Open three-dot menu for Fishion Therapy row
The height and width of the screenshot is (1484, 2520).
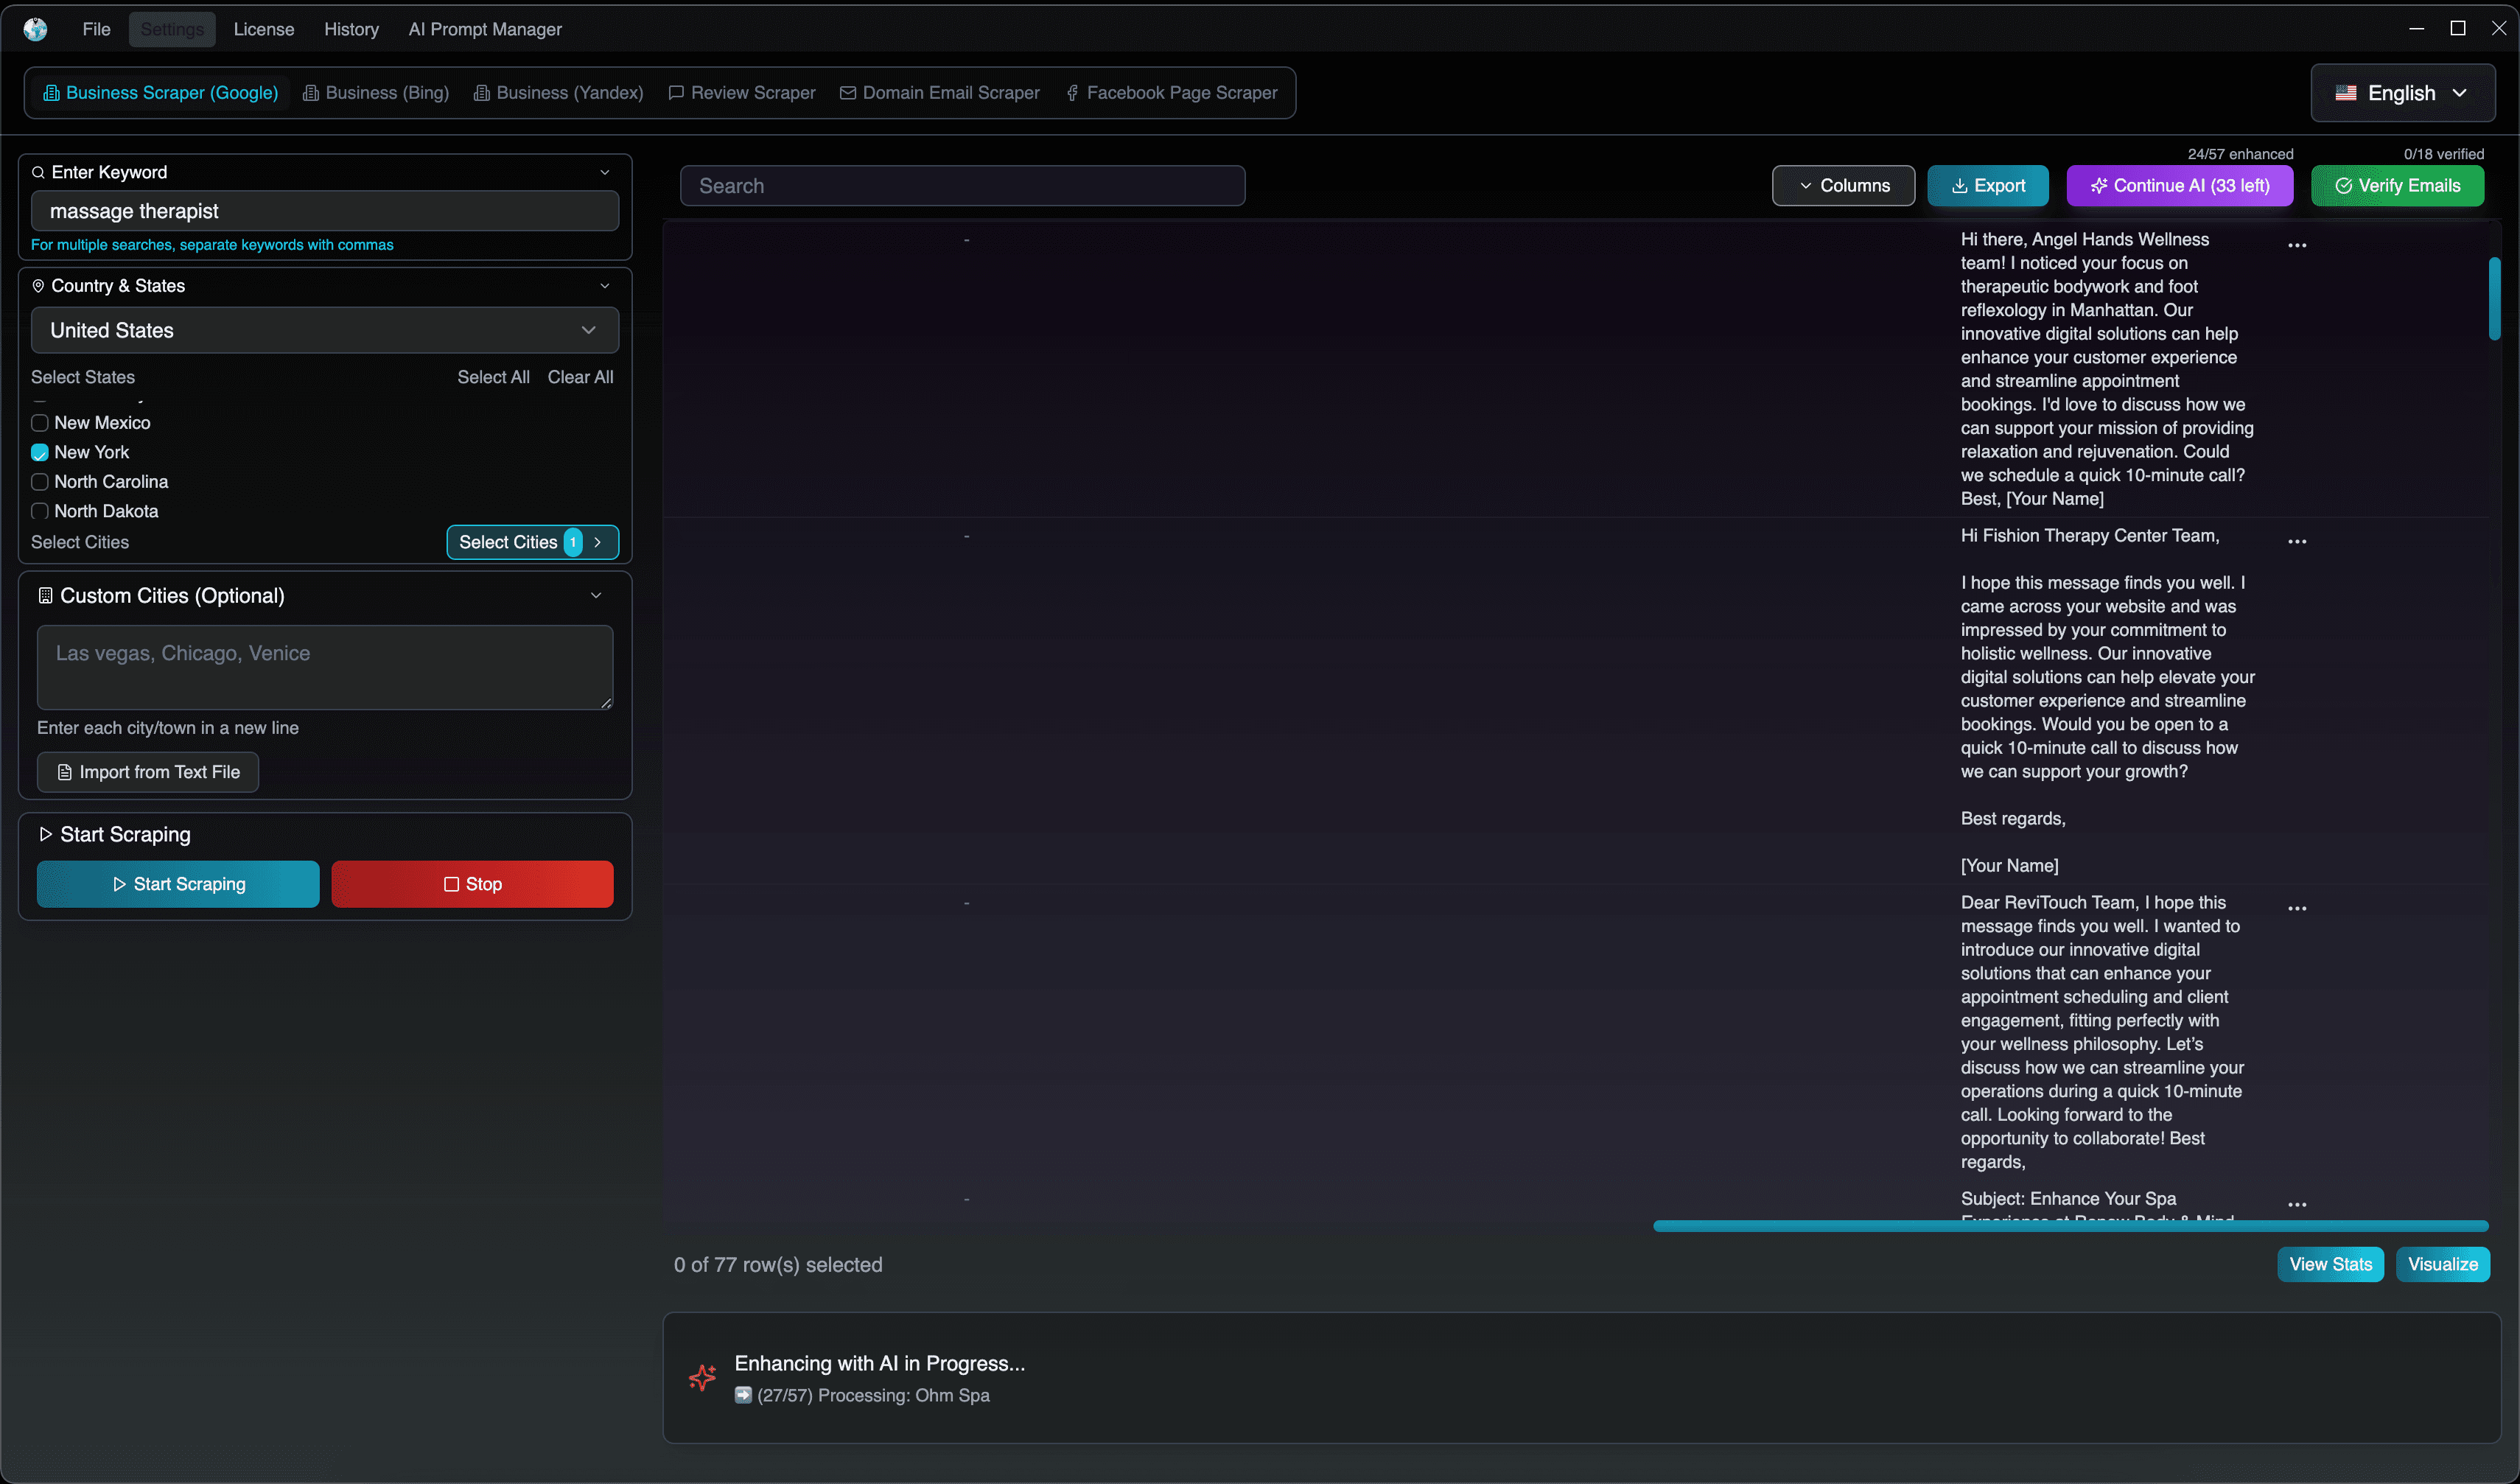2297,541
